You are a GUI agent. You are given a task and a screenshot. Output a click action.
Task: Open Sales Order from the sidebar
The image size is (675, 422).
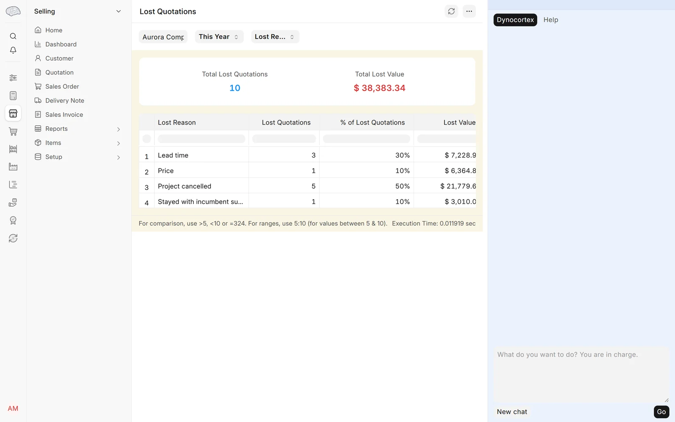pos(62,87)
